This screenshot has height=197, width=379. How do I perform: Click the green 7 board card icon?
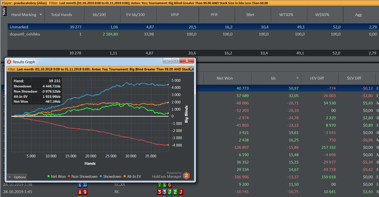point(159,185)
